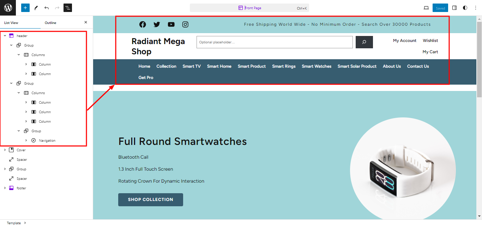Viewport: 482px width, 226px height.
Task: Click the WordPress logo icon
Action: pyautogui.click(x=8, y=8)
